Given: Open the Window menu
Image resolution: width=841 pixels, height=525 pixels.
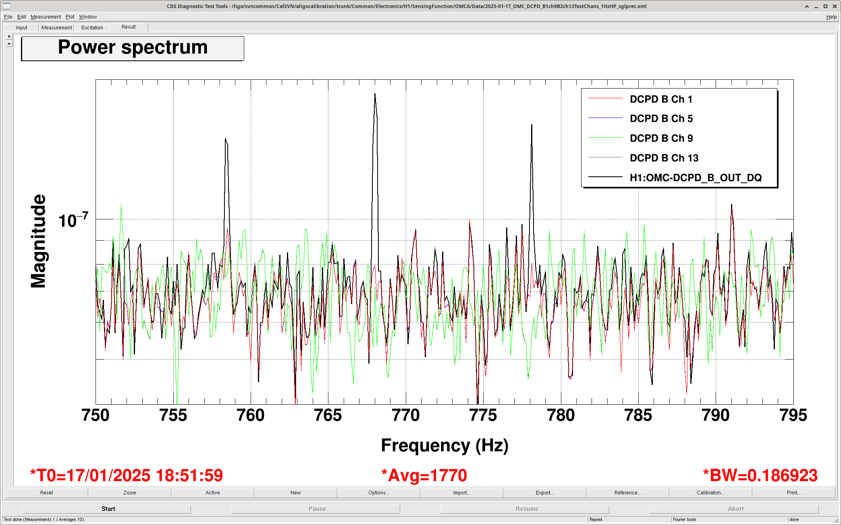Looking at the screenshot, I should tap(88, 17).
